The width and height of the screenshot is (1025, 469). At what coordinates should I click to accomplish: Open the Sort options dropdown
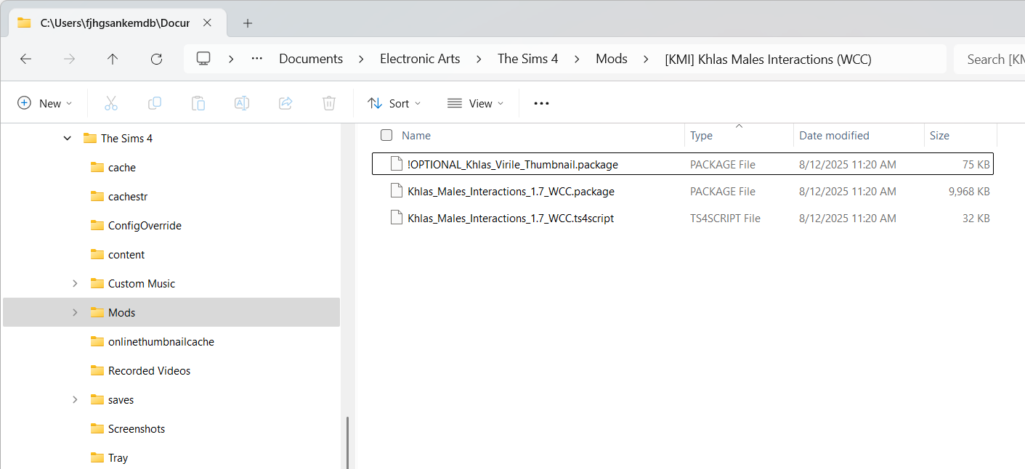pos(394,103)
